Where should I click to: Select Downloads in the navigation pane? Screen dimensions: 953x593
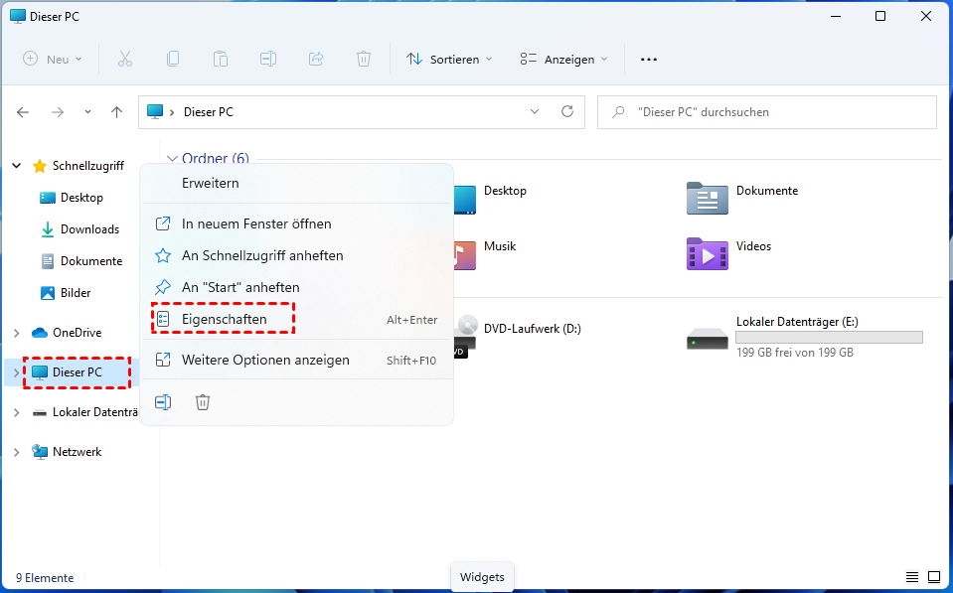pos(89,229)
